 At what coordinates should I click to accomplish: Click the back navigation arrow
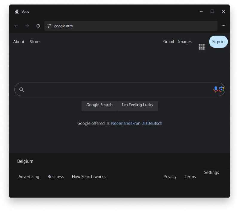click(x=16, y=26)
